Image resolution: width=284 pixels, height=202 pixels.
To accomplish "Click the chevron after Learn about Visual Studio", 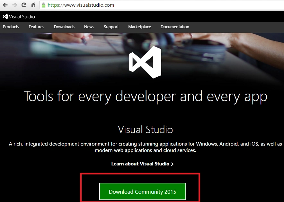I will [172, 164].
